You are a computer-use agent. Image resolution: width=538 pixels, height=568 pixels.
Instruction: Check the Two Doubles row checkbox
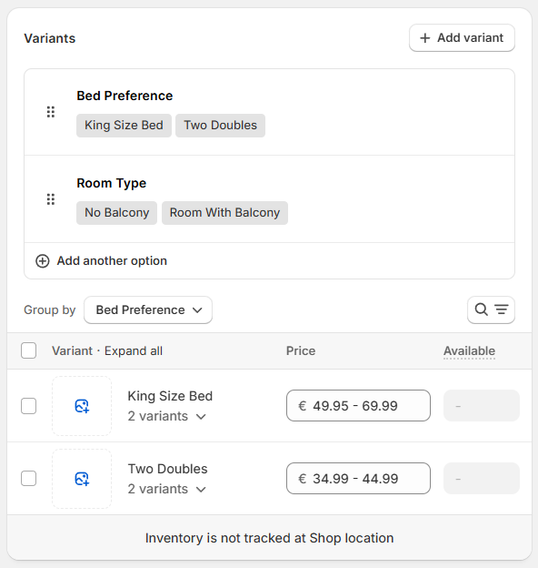tap(28, 479)
